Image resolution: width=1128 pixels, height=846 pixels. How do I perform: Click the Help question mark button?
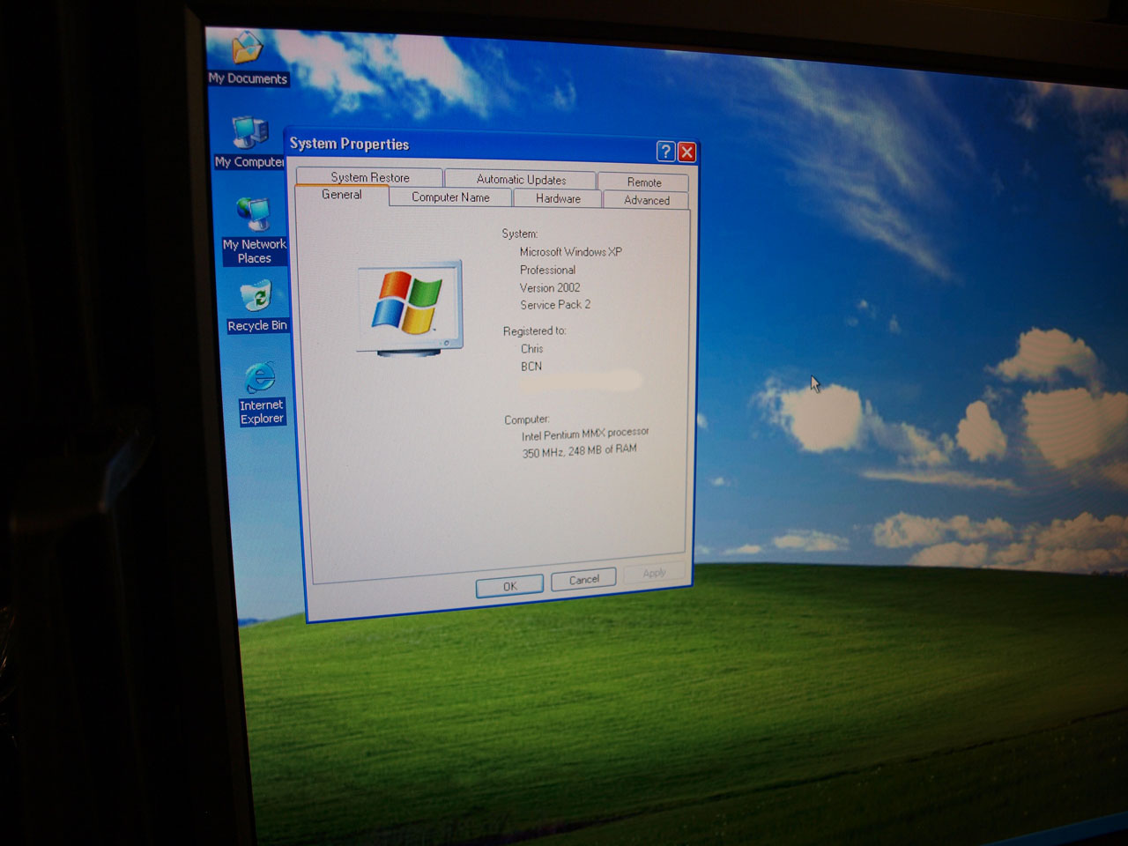pos(665,152)
